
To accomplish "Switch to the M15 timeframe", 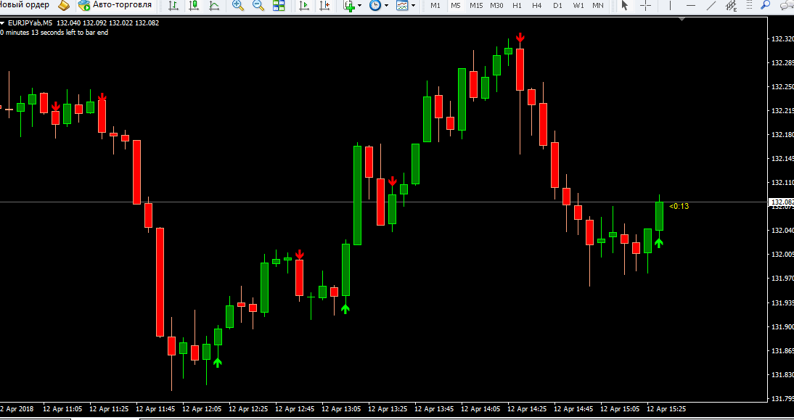I will point(476,6).
